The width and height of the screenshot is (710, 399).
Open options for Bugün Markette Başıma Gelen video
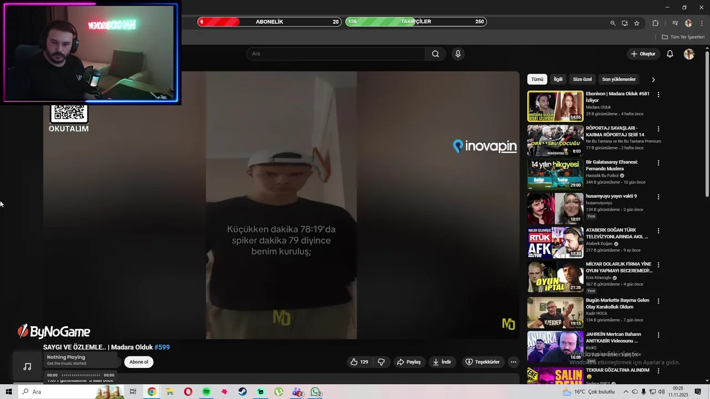point(658,301)
